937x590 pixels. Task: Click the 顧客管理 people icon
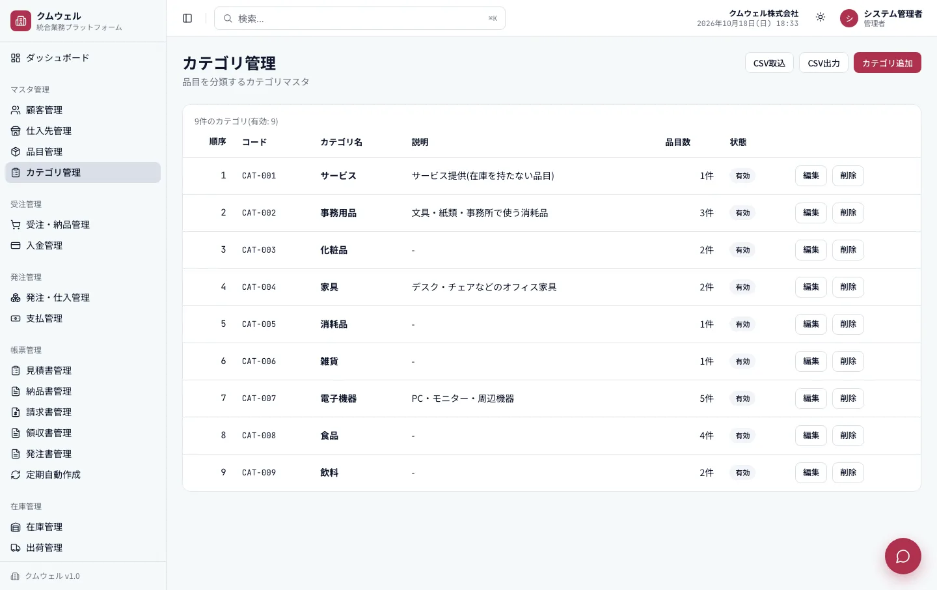[16, 110]
